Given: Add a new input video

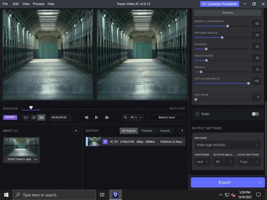Looking at the screenshot, I should [76, 131].
